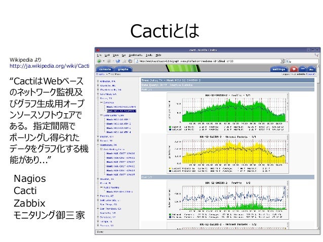Click the Firefox throbber icon at top right
The height and width of the screenshot is (242, 323).
coord(317,55)
